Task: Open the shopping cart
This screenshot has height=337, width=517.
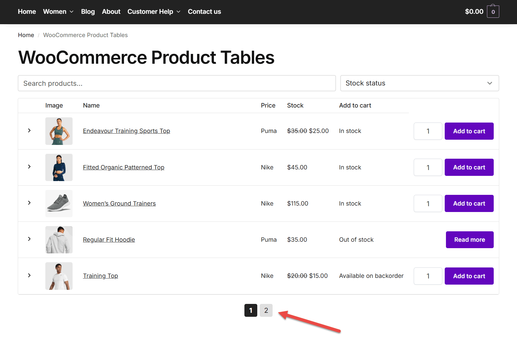Action: click(x=493, y=11)
